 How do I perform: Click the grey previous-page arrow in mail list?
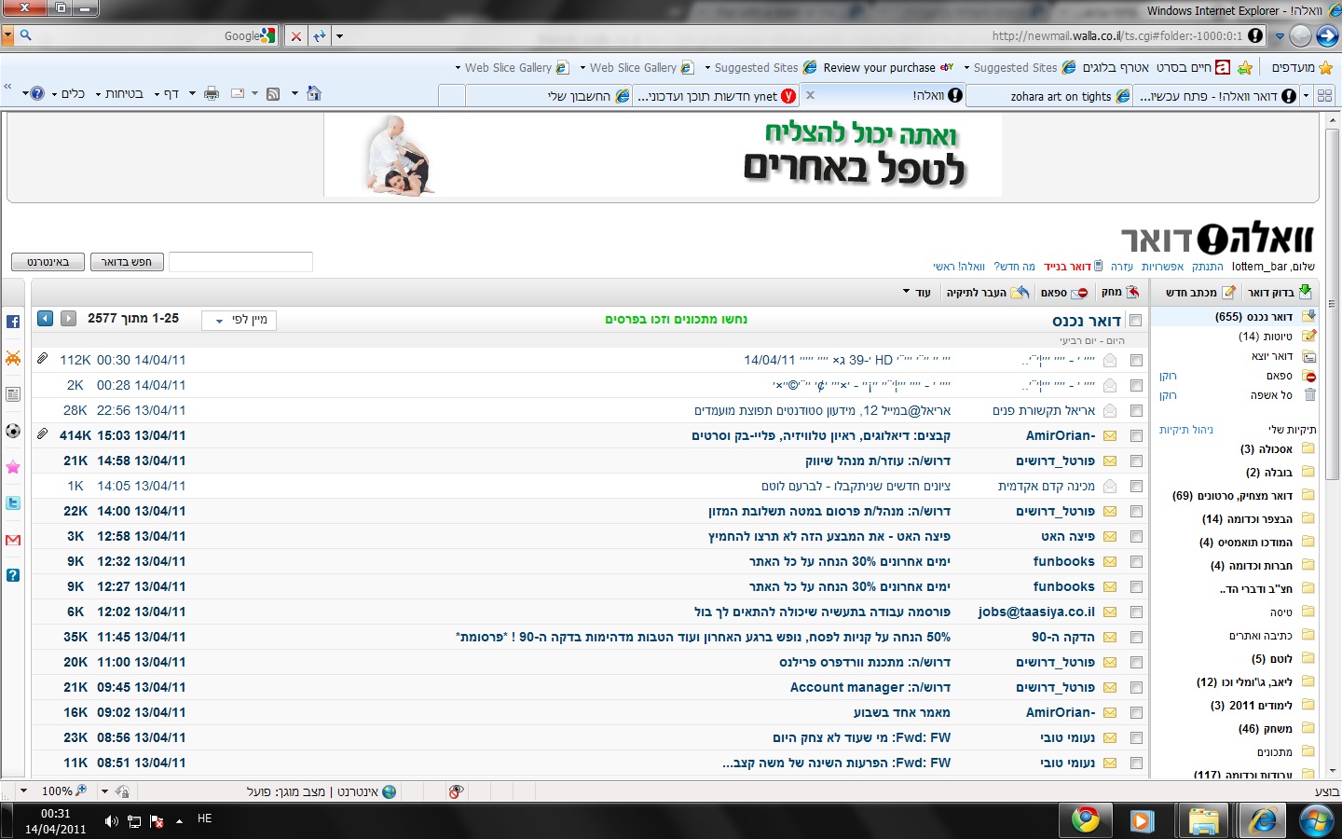click(x=68, y=318)
